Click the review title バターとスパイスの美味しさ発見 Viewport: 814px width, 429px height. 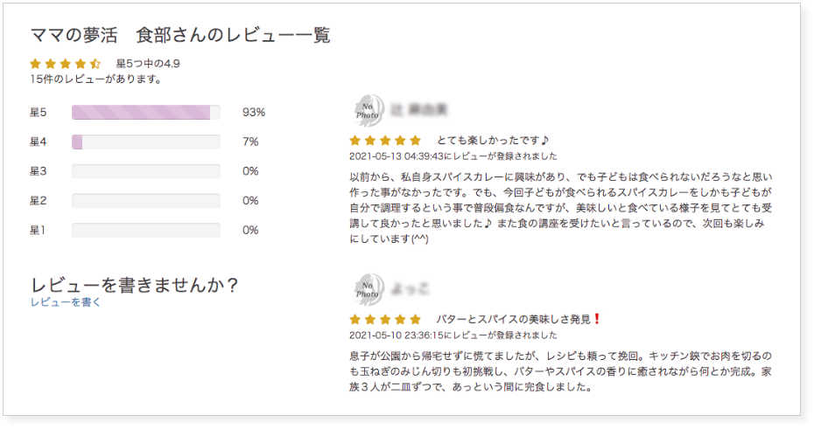[514, 319]
